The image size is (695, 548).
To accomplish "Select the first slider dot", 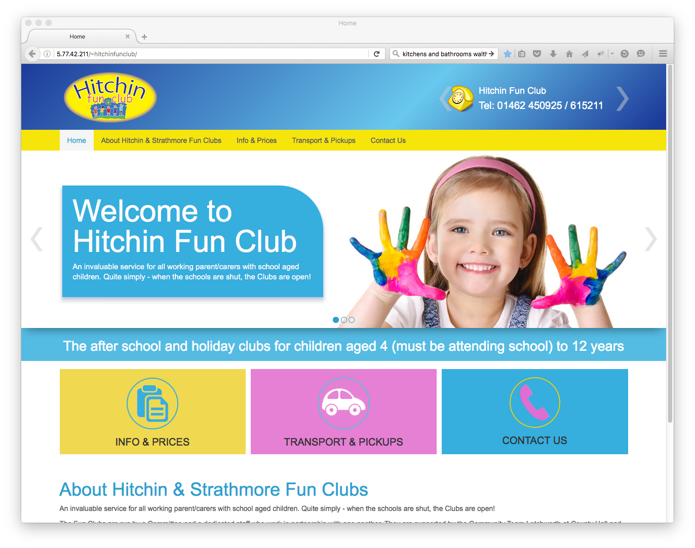I will [336, 320].
